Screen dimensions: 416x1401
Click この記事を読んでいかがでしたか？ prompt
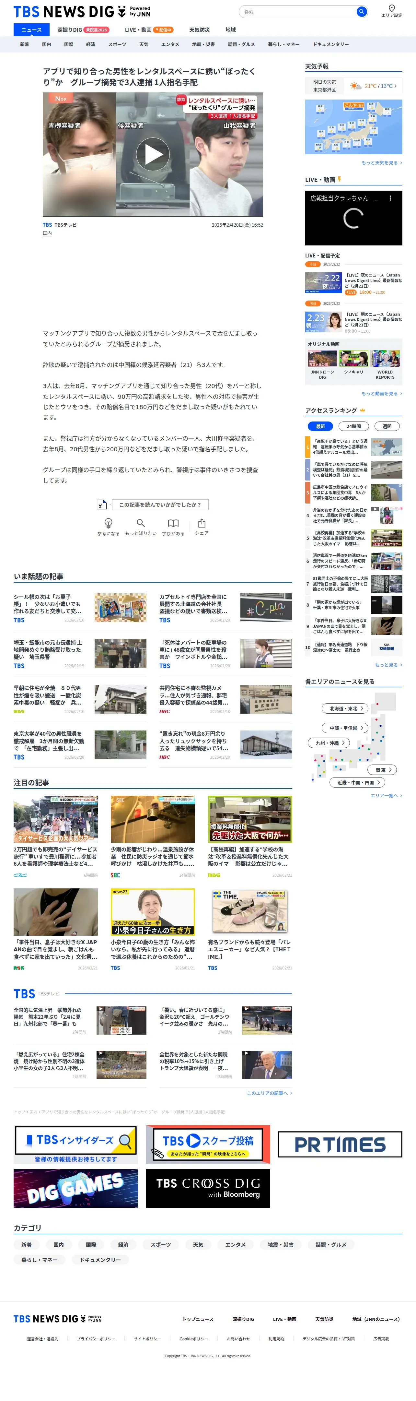pos(160,504)
